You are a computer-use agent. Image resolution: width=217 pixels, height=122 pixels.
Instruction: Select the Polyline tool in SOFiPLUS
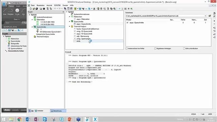point(11,12)
